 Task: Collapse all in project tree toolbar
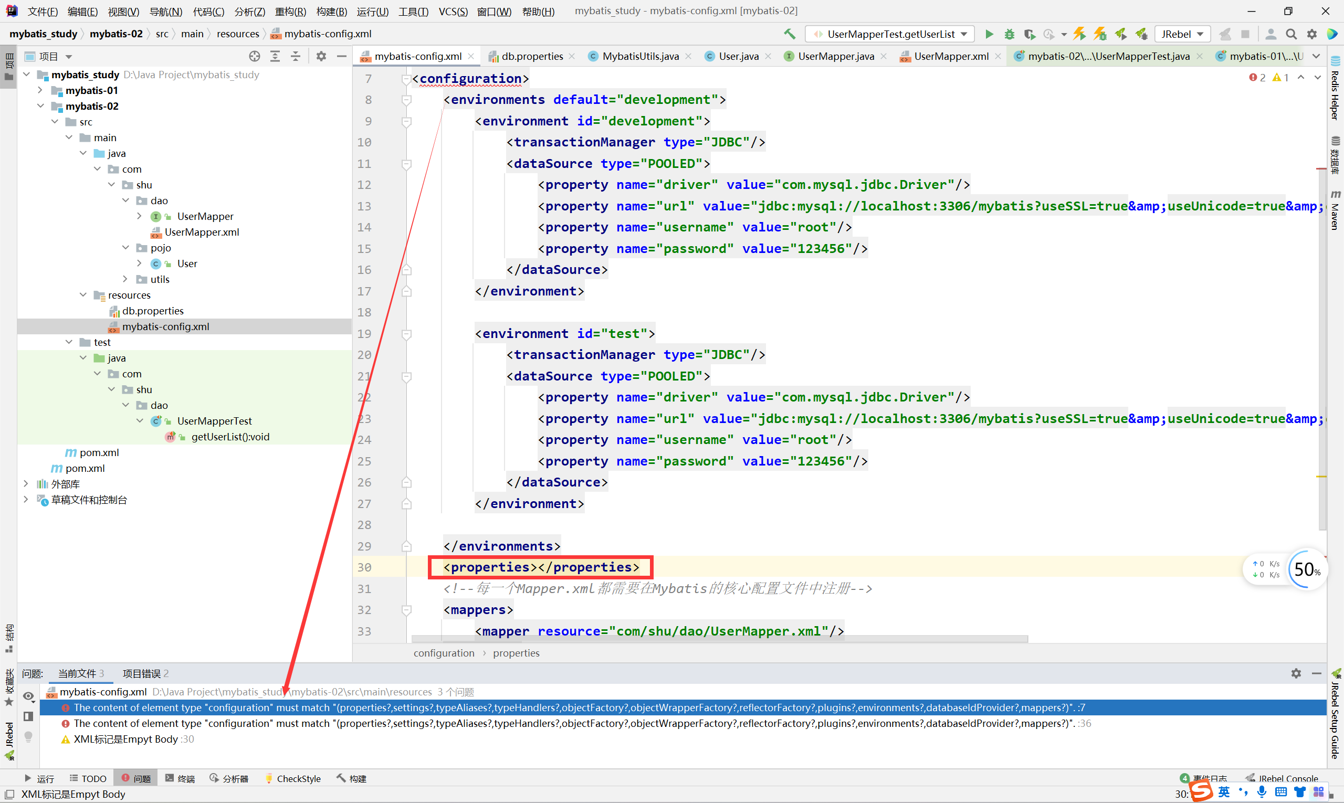point(296,56)
